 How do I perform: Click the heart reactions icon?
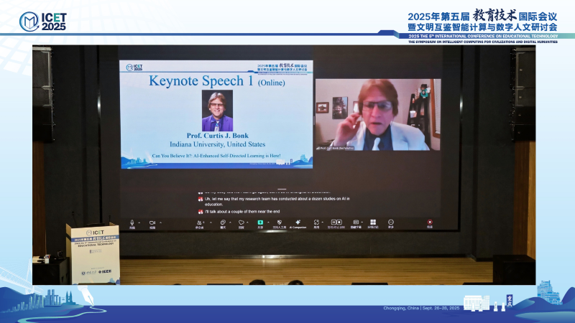pyautogui.click(x=241, y=222)
